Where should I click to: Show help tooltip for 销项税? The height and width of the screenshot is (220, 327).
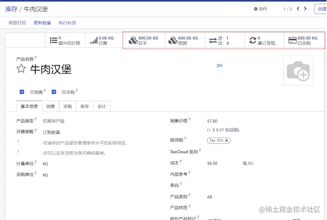point(185,138)
